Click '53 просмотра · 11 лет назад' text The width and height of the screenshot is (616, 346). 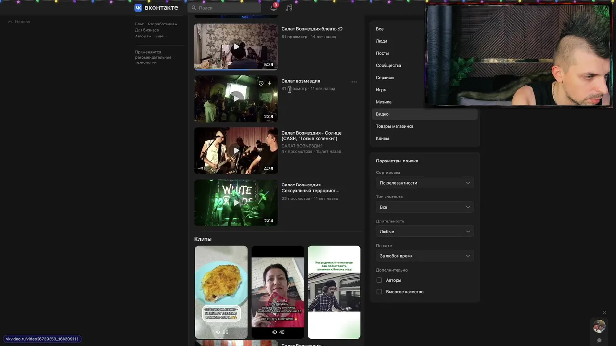tap(310, 198)
